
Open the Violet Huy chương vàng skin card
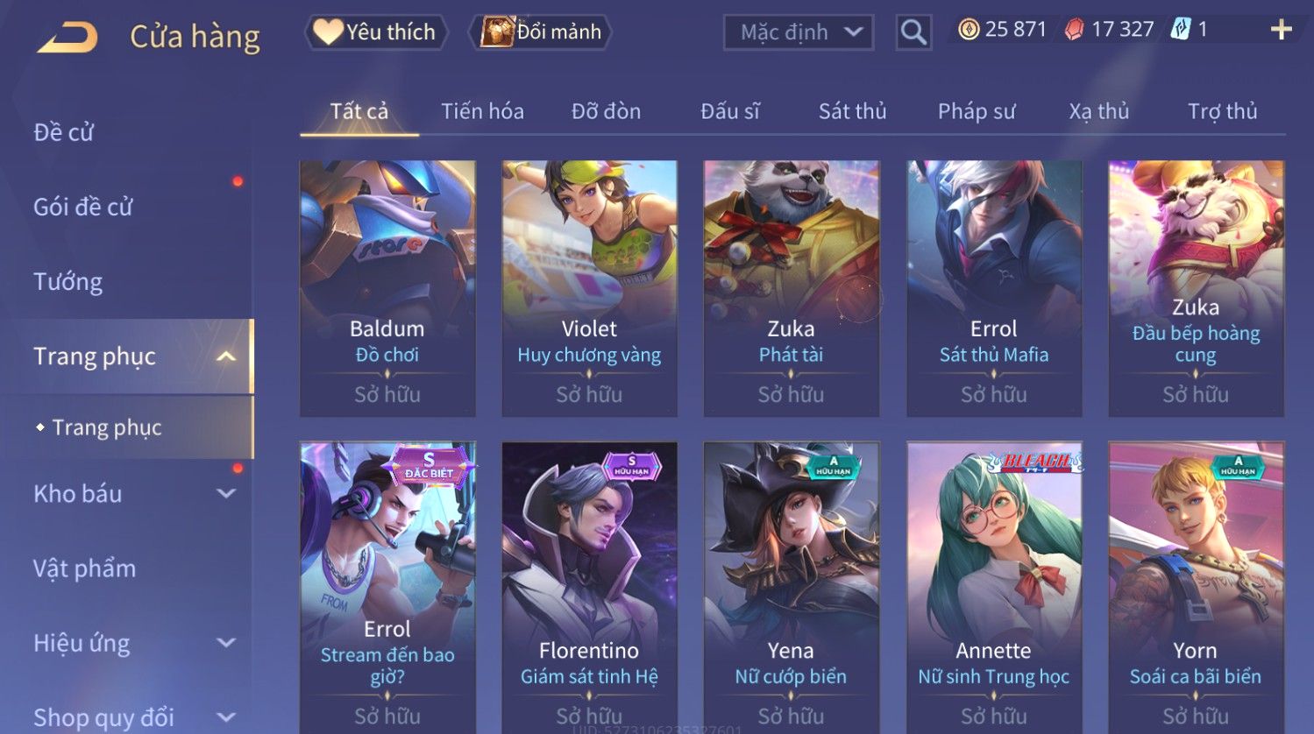click(589, 288)
